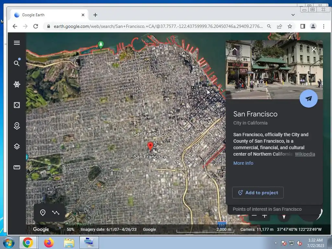Toggle the Chrome side panel
The width and height of the screenshot is (332, 249).
click(x=303, y=26)
